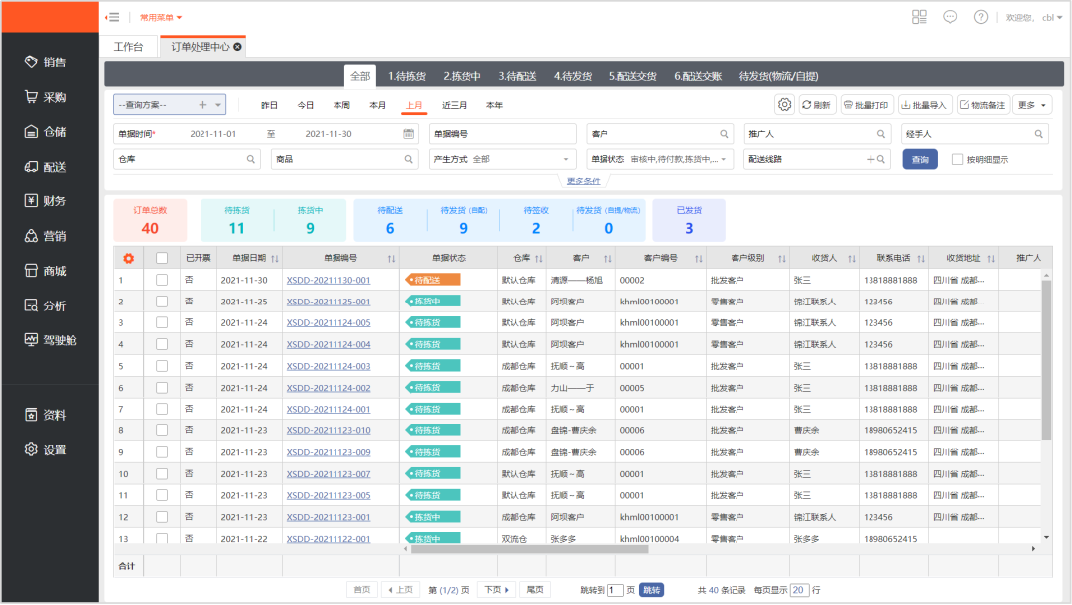Open the 更多 dropdown in toolbar

pos(1033,105)
